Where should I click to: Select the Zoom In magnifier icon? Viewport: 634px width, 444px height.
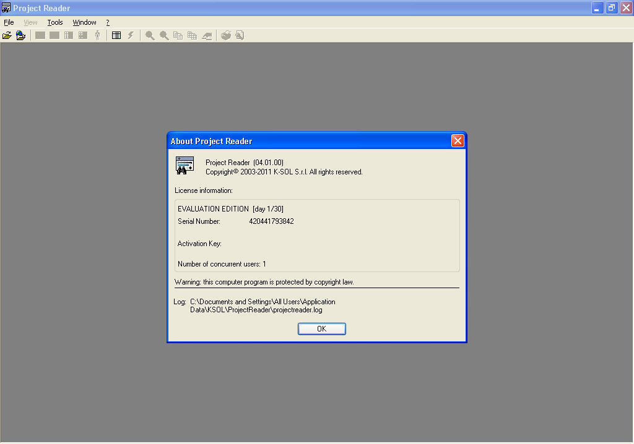[149, 35]
